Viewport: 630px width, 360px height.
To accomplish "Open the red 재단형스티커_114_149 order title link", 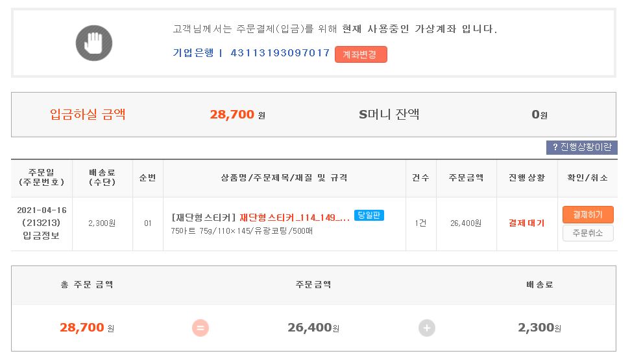I will point(295,218).
